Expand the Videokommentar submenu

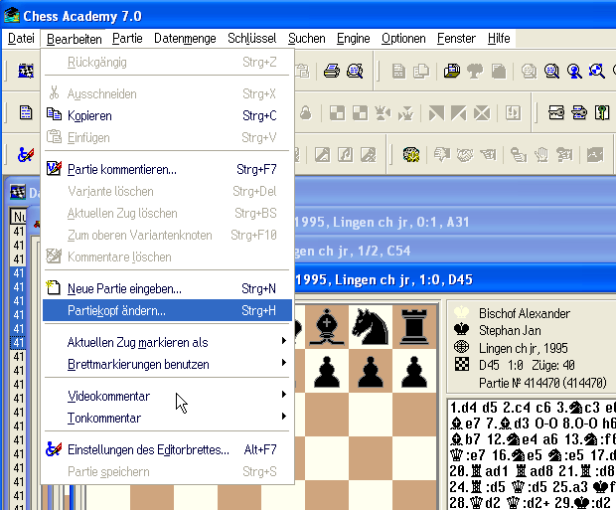click(167, 396)
